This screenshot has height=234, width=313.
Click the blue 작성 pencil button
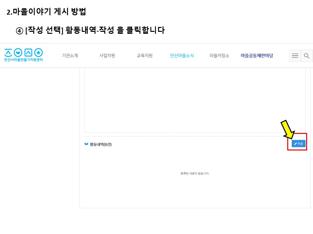[298, 144]
